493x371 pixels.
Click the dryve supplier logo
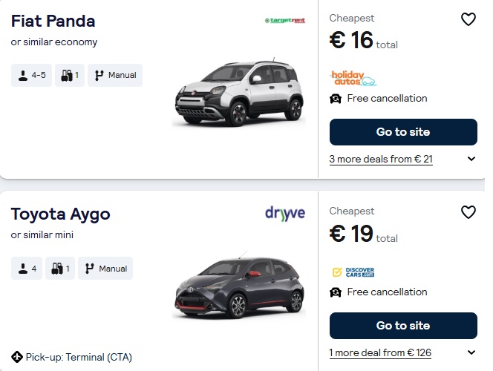285,214
